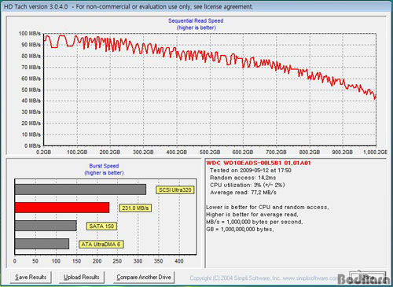Click the Tested on 2009-05-12 line
Image resolution: width=393 pixels, height=287 pixels.
[x=251, y=171]
